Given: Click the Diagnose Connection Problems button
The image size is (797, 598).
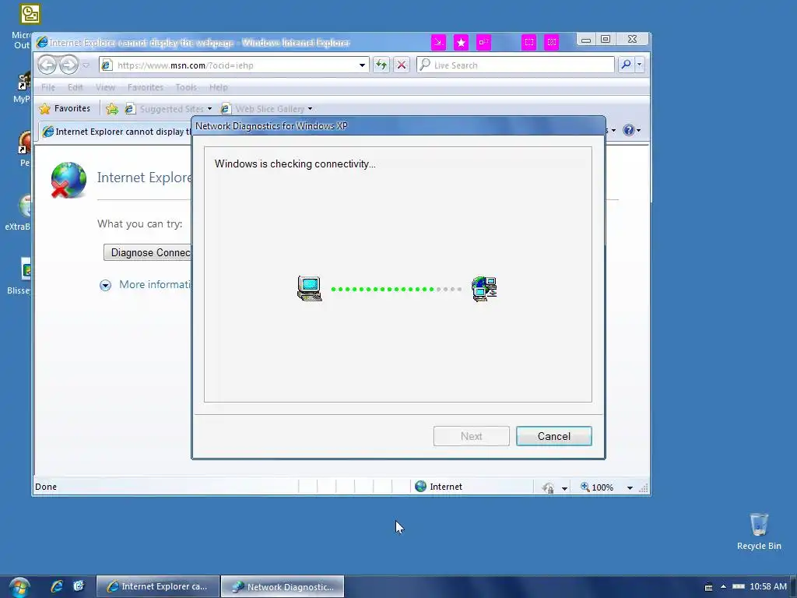Looking at the screenshot, I should coord(148,253).
